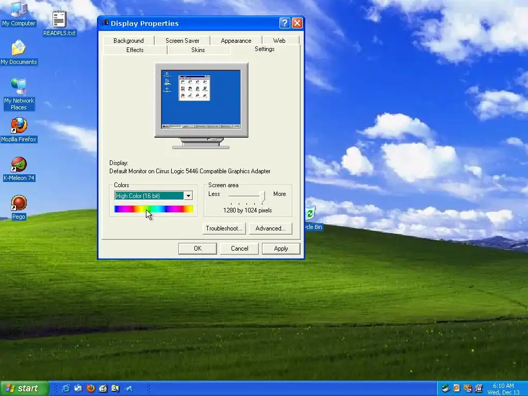
Task: Click the second quick launch icon
Action: coord(78,388)
